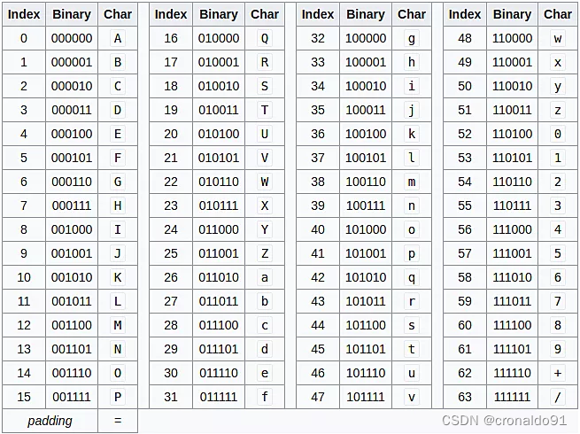
Task: Click binary value 010111
Action: (x=219, y=205)
